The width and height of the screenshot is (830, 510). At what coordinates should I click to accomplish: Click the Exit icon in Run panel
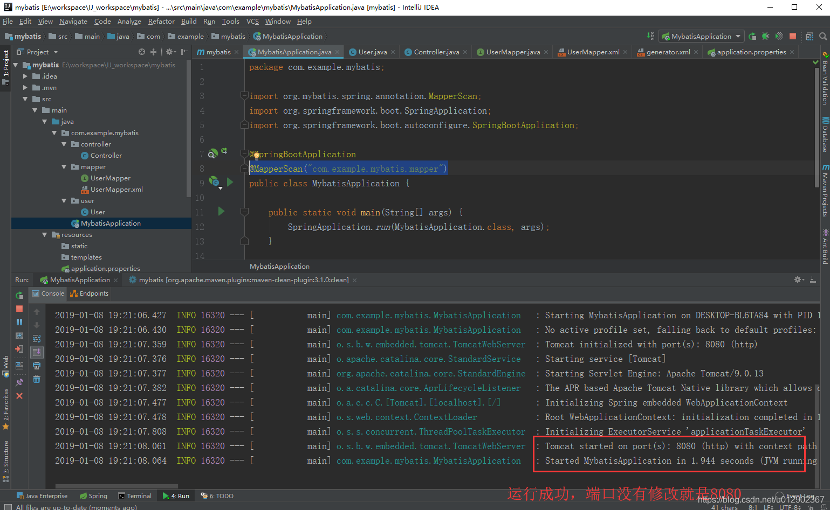coord(19,349)
